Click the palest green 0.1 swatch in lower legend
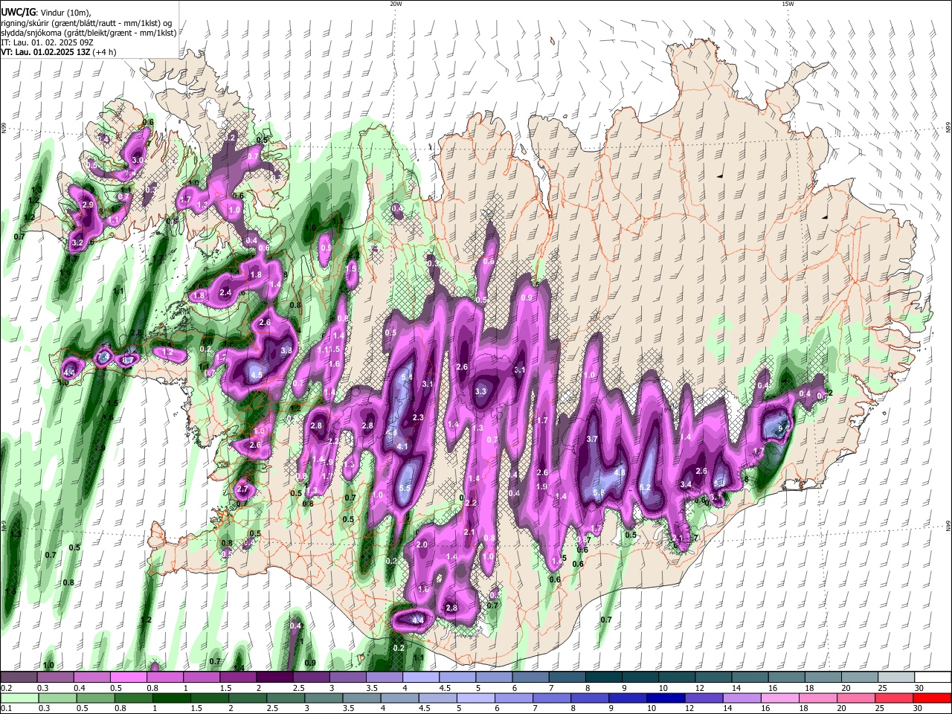952x714 pixels. click(x=19, y=698)
